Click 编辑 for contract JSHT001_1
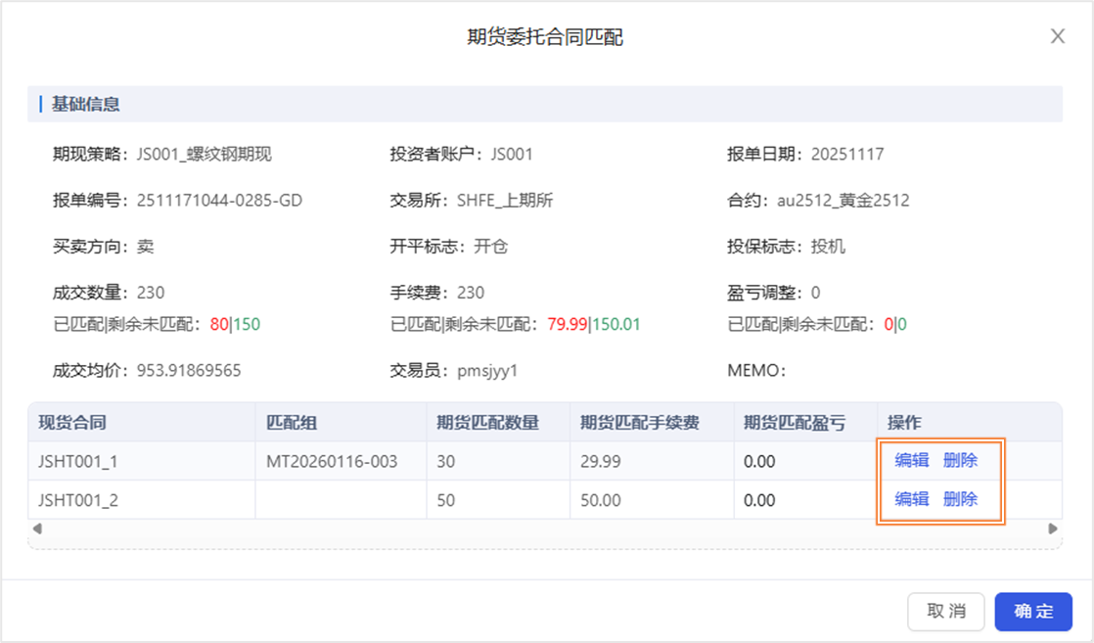 tap(911, 460)
